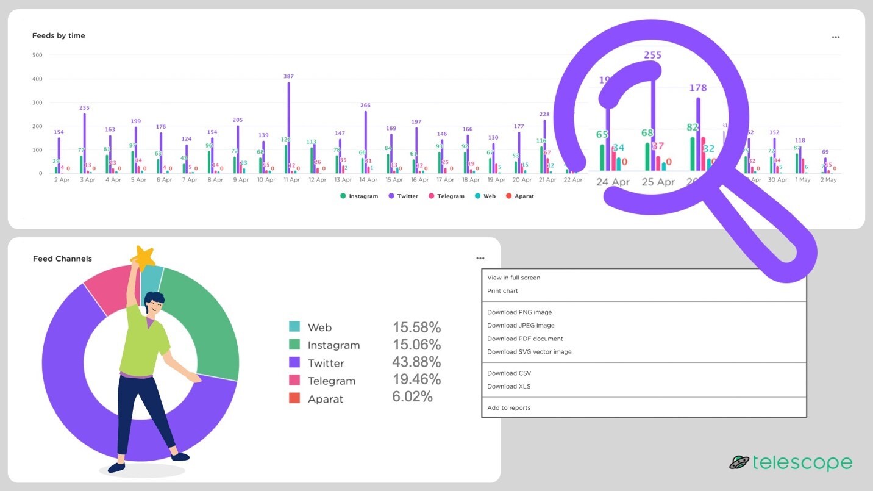Click the telescope planet logo icon
Image resolution: width=873 pixels, height=491 pixels.
[739, 462]
